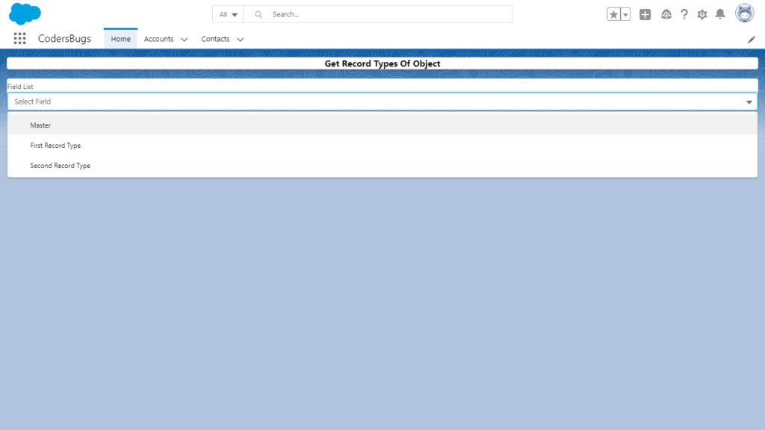Click the CodersBugs app name
765x430 pixels.
[64, 39]
